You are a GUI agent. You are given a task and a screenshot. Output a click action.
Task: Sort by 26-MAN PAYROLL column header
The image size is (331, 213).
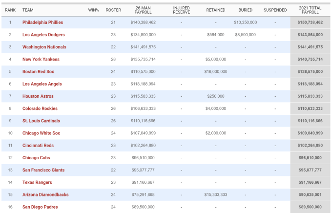[143, 10]
